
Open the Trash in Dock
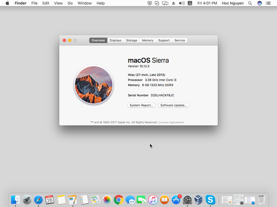click(x=261, y=200)
